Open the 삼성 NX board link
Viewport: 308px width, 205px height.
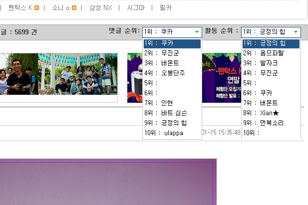[101, 8]
